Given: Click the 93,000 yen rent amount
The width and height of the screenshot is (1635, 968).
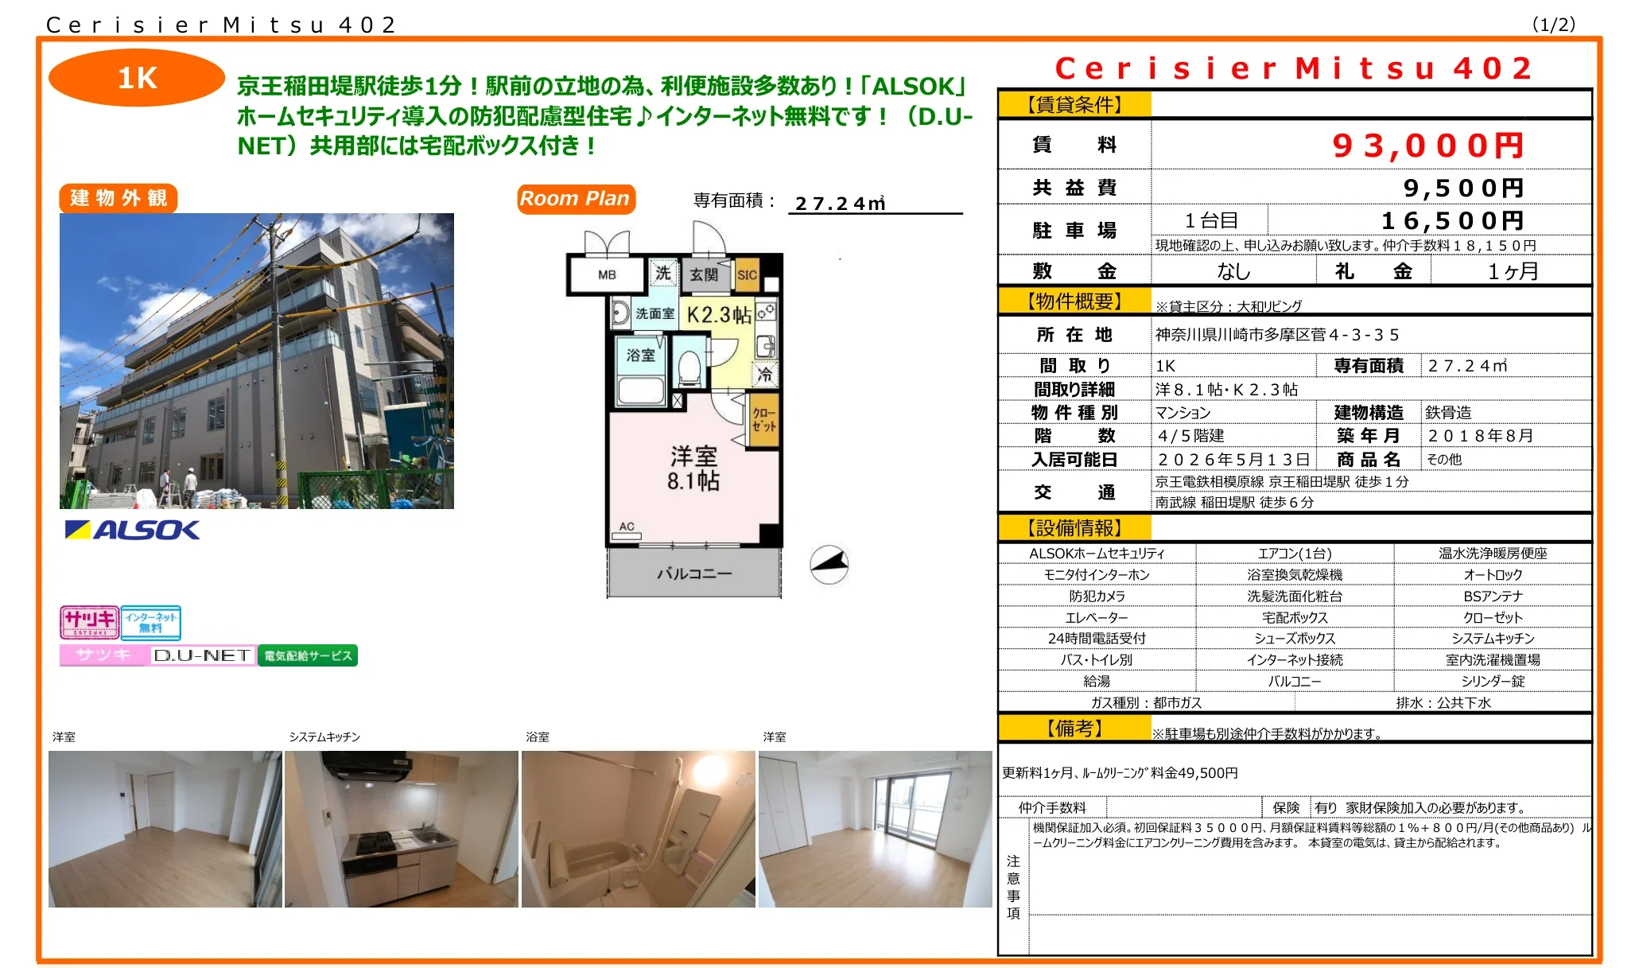Looking at the screenshot, I should click(x=1427, y=146).
